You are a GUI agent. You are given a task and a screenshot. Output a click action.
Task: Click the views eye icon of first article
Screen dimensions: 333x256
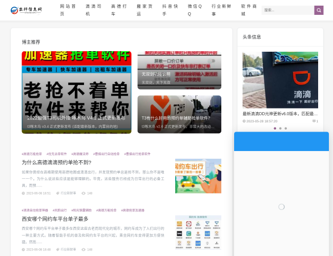click(x=84, y=193)
